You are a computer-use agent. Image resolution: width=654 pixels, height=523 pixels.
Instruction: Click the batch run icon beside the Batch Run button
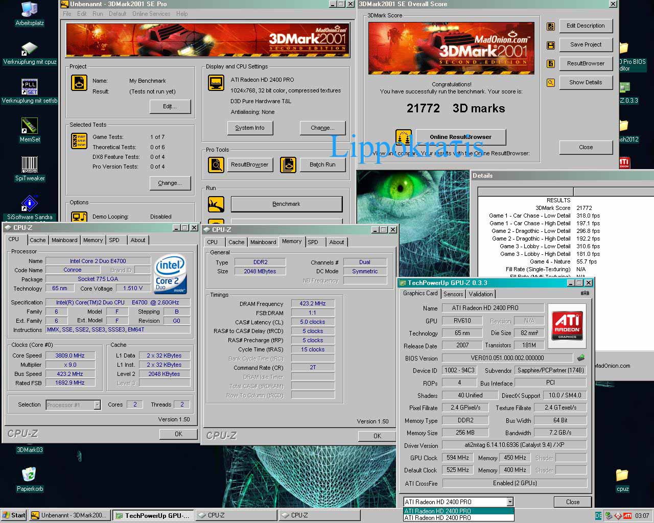click(x=288, y=164)
